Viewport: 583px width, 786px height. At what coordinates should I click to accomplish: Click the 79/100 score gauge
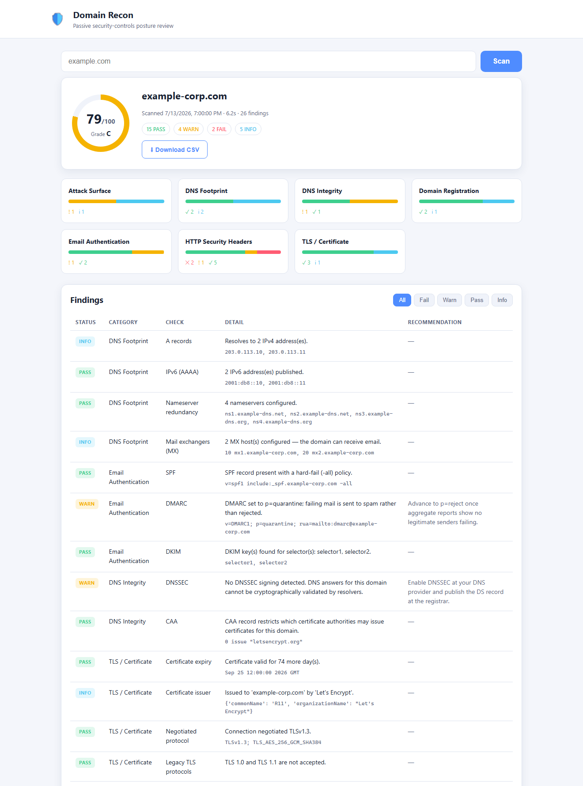(x=101, y=123)
